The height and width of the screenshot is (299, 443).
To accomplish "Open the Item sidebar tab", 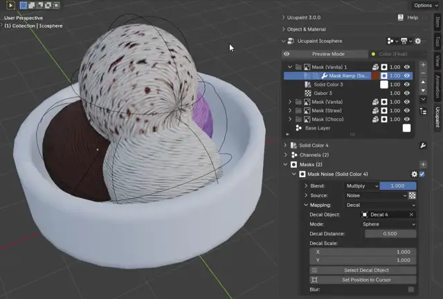I will pos(437,23).
